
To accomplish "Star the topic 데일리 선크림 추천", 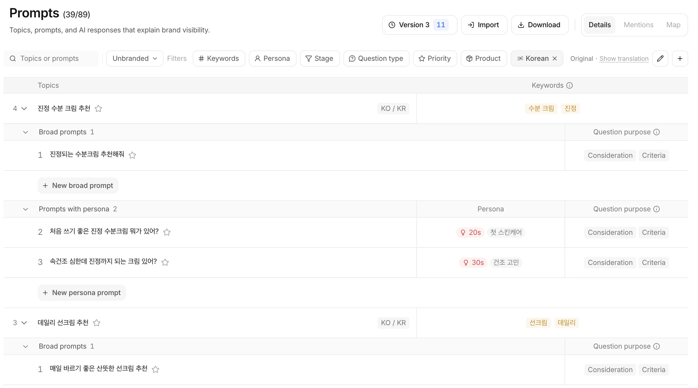I will [97, 323].
